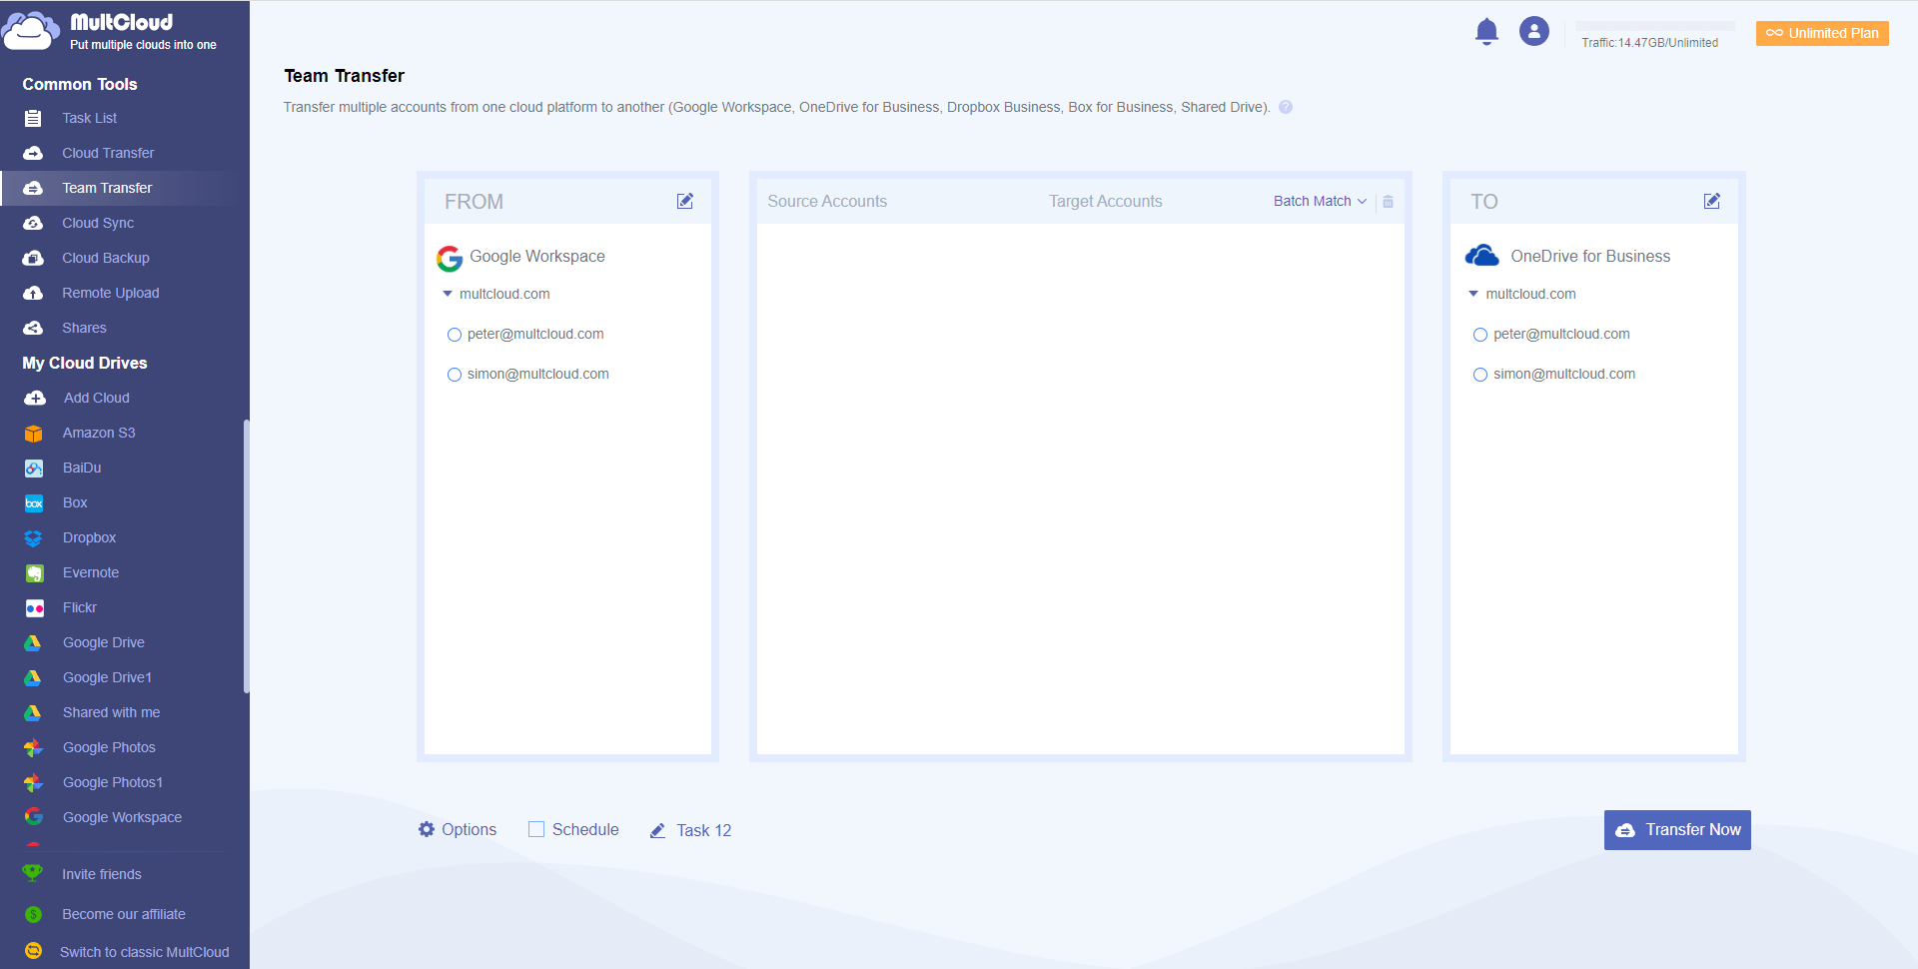
Task: Click the Shares menu label
Action: [x=84, y=328]
